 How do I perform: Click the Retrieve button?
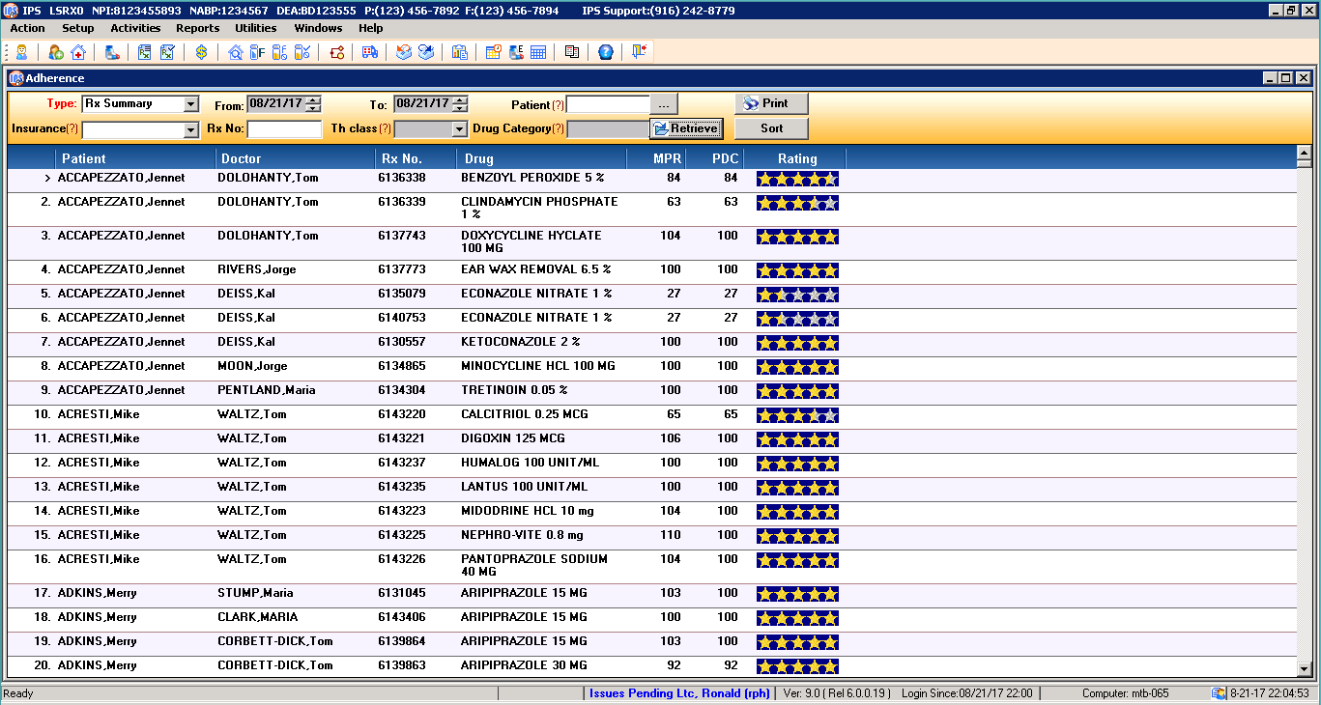(686, 128)
